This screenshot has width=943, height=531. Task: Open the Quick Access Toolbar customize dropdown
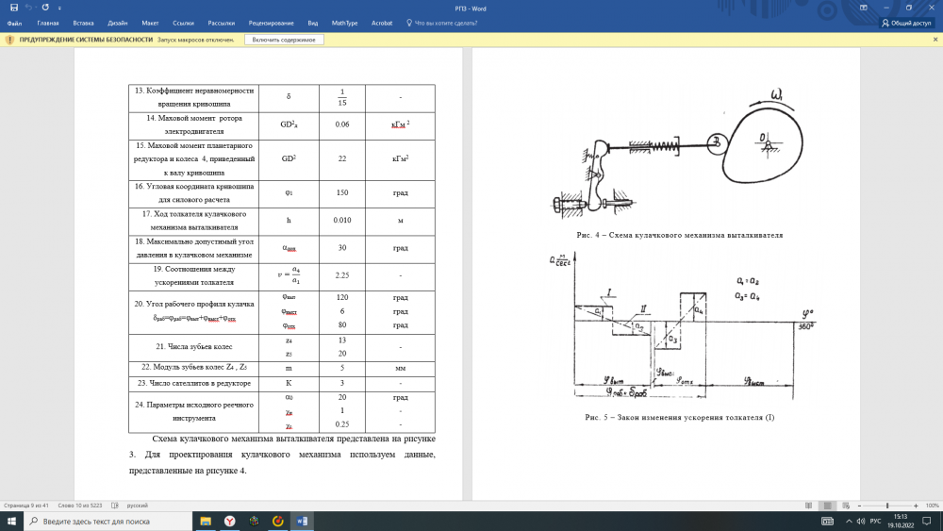click(58, 8)
